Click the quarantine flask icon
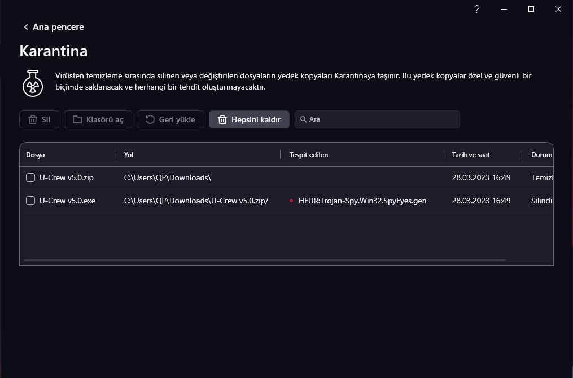This screenshot has width=573, height=378. 33,83
